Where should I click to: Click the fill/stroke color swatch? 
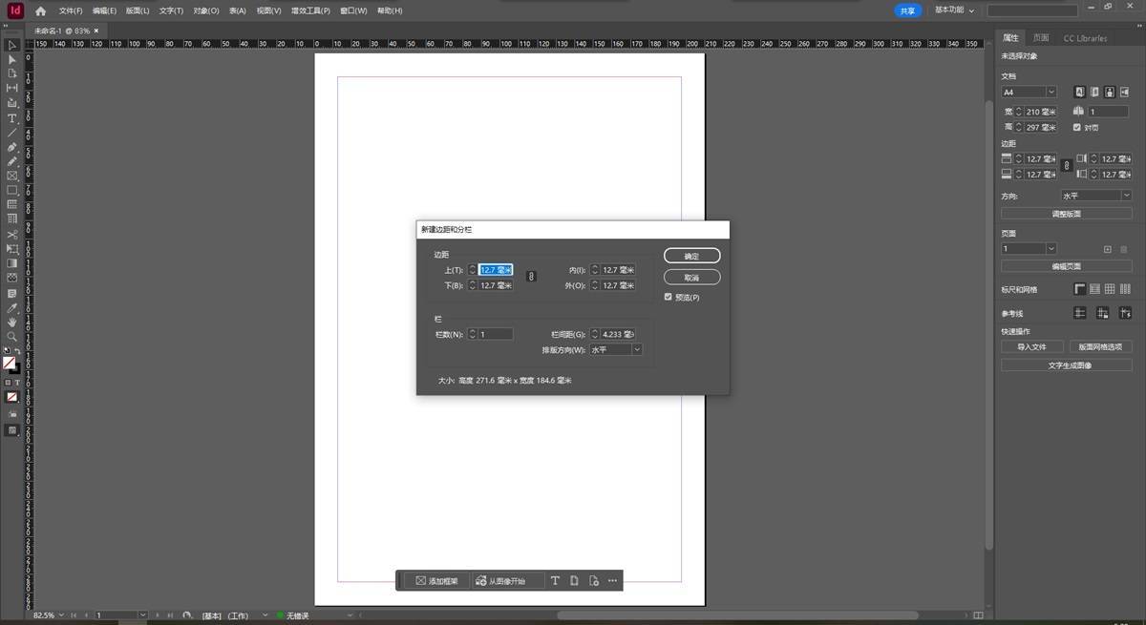[10, 364]
